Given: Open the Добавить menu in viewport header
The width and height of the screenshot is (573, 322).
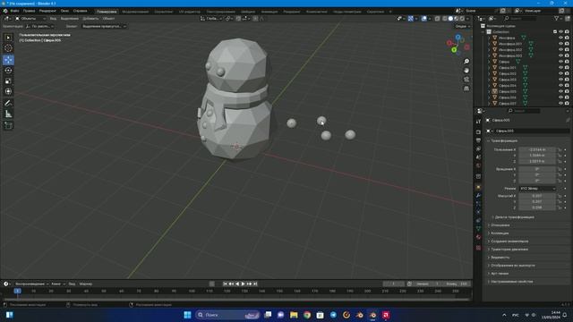Looking at the screenshot, I should pyautogui.click(x=90, y=18).
